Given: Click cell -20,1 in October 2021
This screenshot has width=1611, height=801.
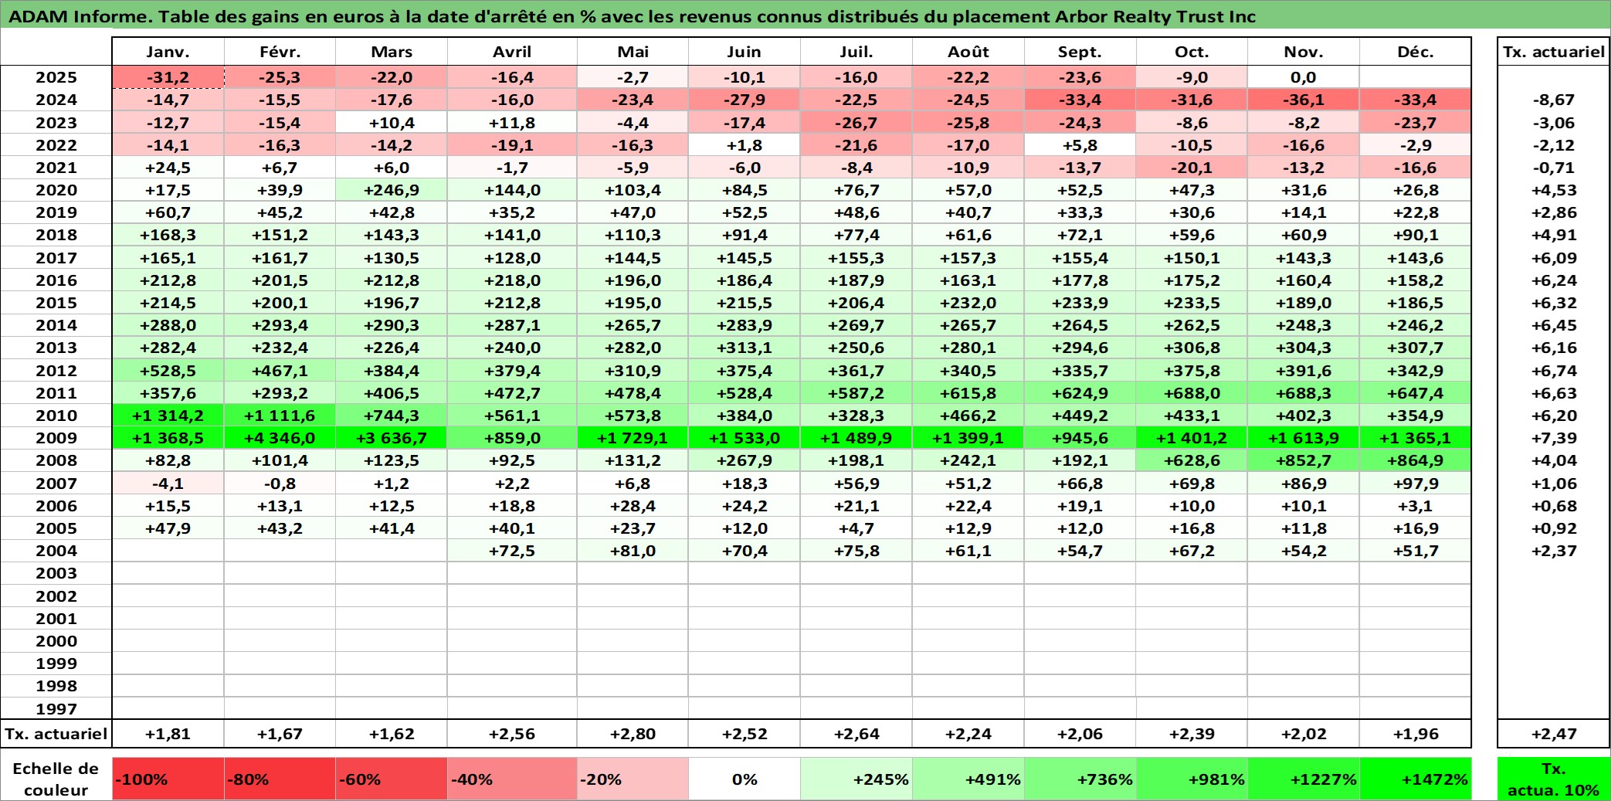Looking at the screenshot, I should tap(1192, 168).
